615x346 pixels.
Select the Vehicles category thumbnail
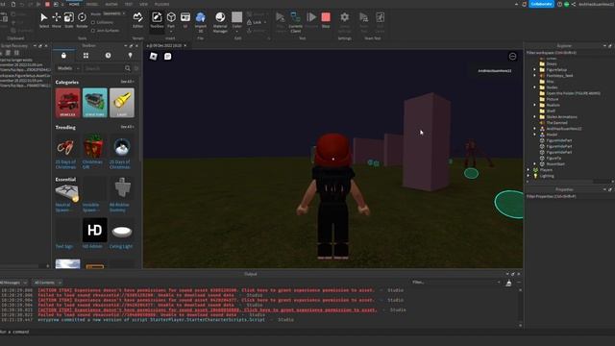tap(67, 103)
